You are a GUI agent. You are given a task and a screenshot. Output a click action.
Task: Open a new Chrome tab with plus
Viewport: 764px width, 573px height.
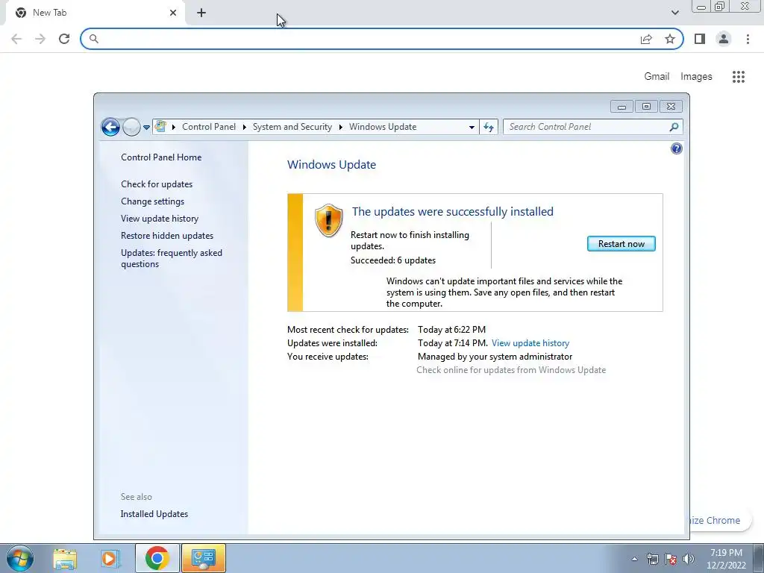tap(201, 13)
